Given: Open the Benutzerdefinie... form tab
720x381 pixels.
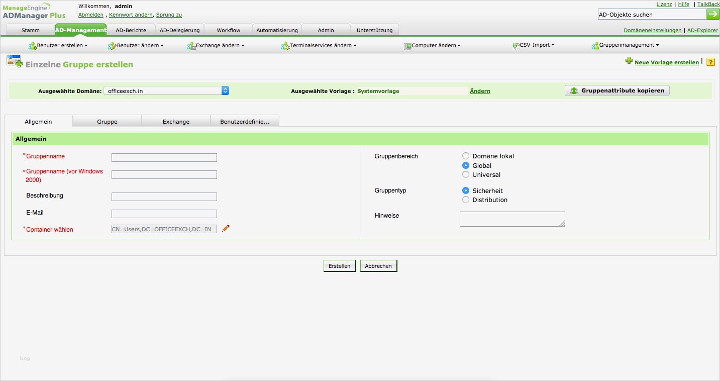Looking at the screenshot, I should coord(245,122).
